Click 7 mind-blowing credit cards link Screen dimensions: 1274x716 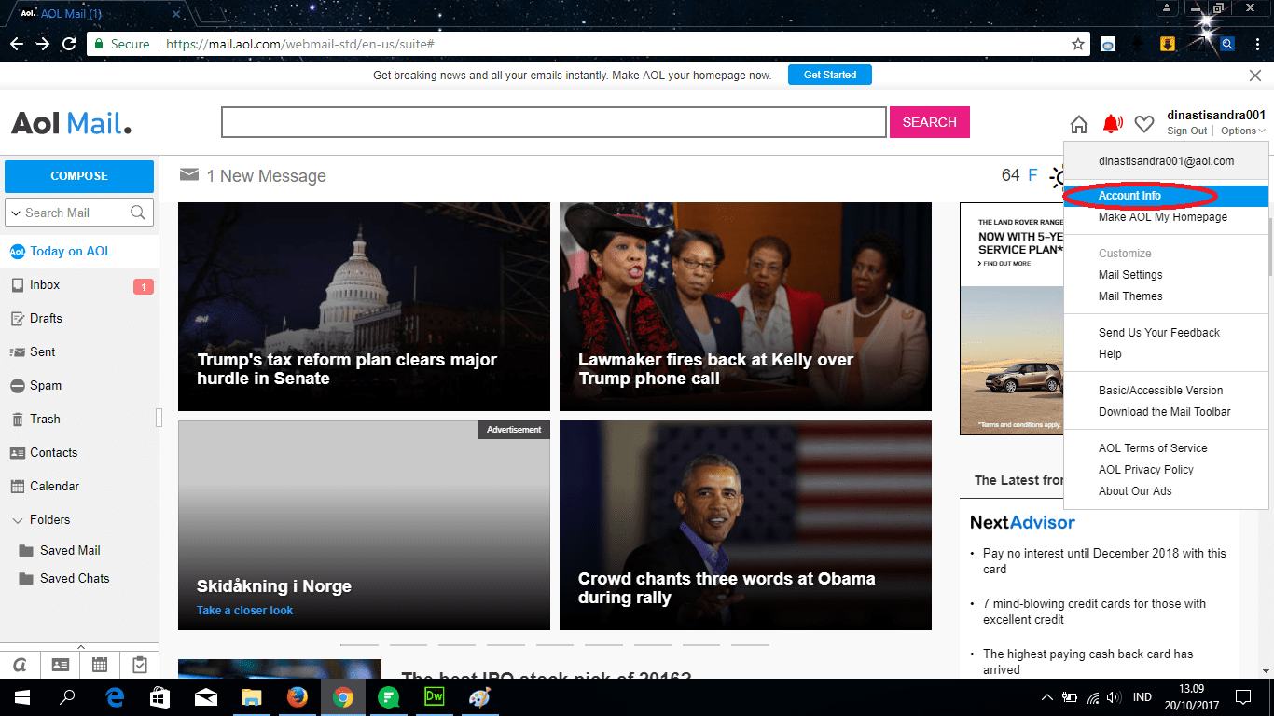click(1094, 612)
